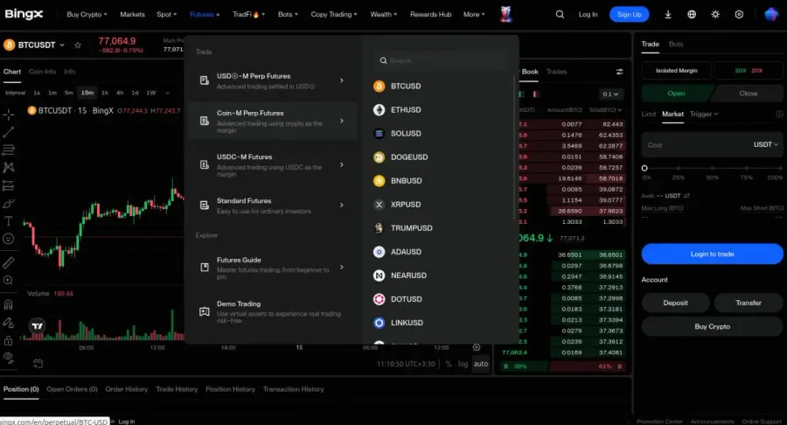Open the Fibonacci retracement tool
The width and height of the screenshot is (787, 425).
[x=9, y=150]
